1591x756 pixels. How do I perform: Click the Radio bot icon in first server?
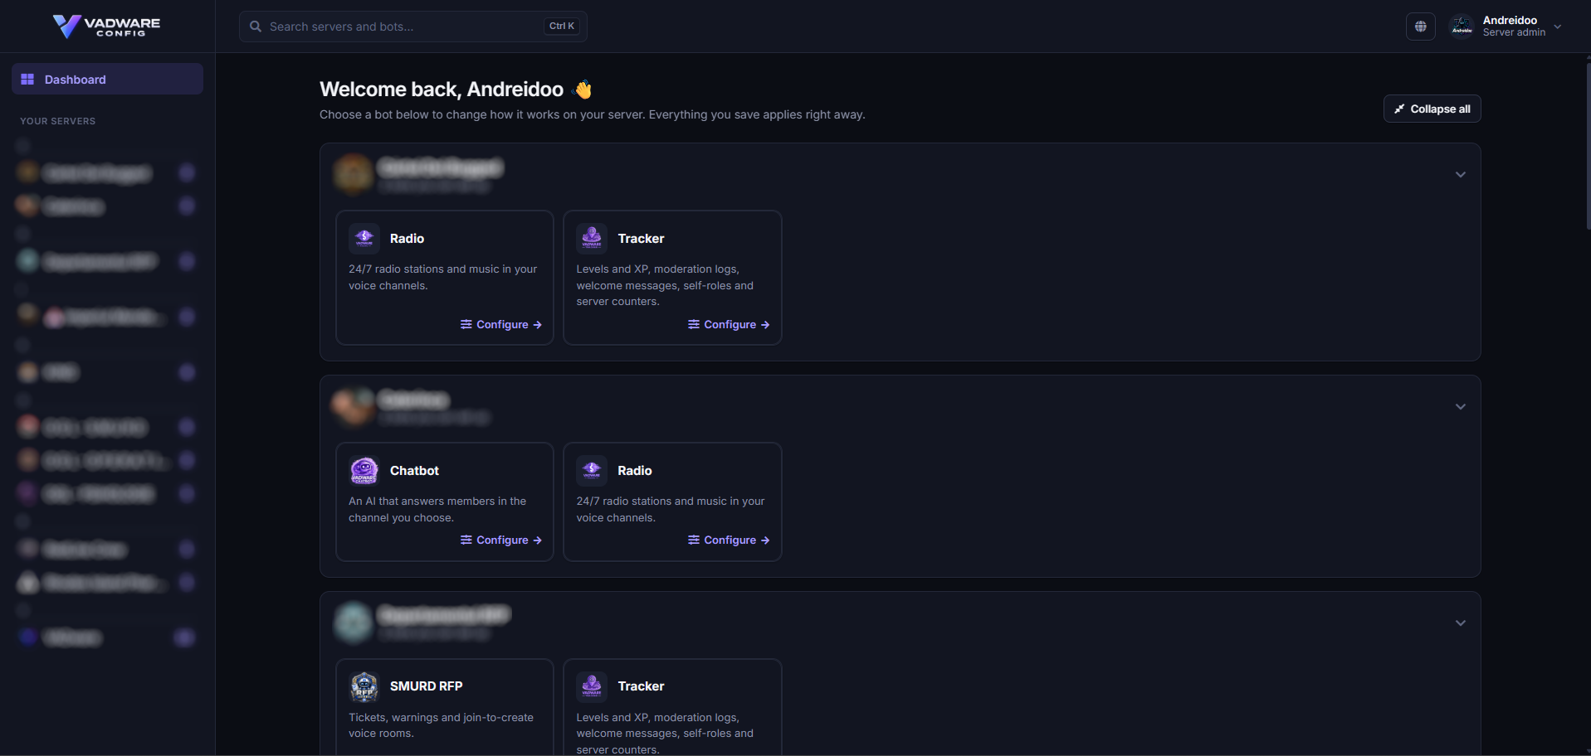pos(364,239)
